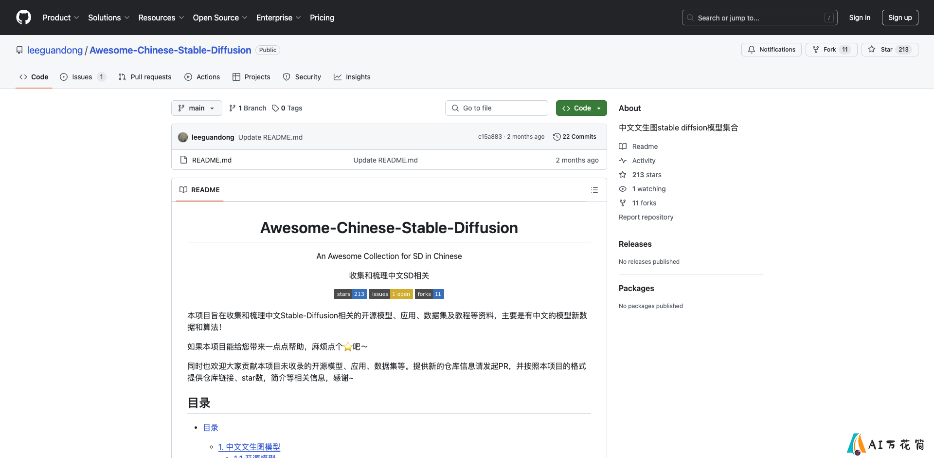Click the Readme link in About
The width and height of the screenshot is (934, 458).
click(x=638, y=147)
